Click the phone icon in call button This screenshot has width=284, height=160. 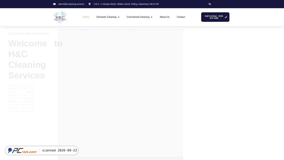click(226, 17)
